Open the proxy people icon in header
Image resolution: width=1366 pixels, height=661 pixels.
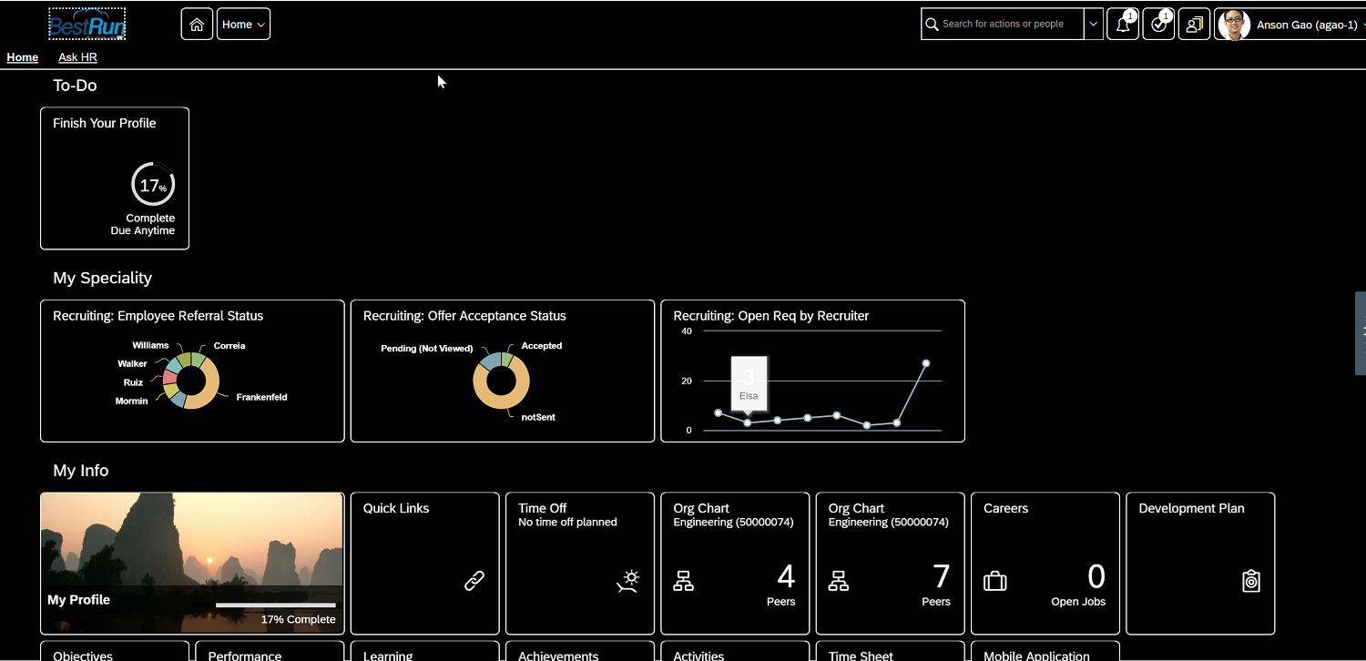(1194, 25)
